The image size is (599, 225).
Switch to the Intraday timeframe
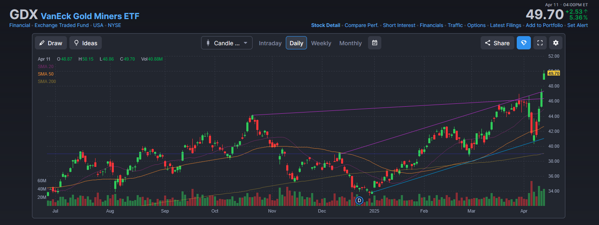coord(270,43)
